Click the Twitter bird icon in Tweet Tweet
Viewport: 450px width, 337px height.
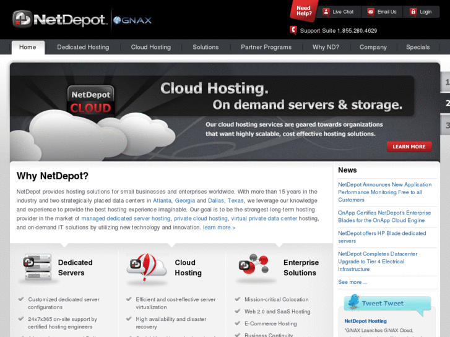click(354, 301)
